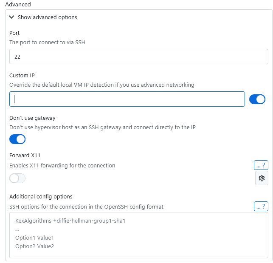Click the Don't use gateway label
Image resolution: width=273 pixels, height=263 pixels.
pyautogui.click(x=32, y=118)
